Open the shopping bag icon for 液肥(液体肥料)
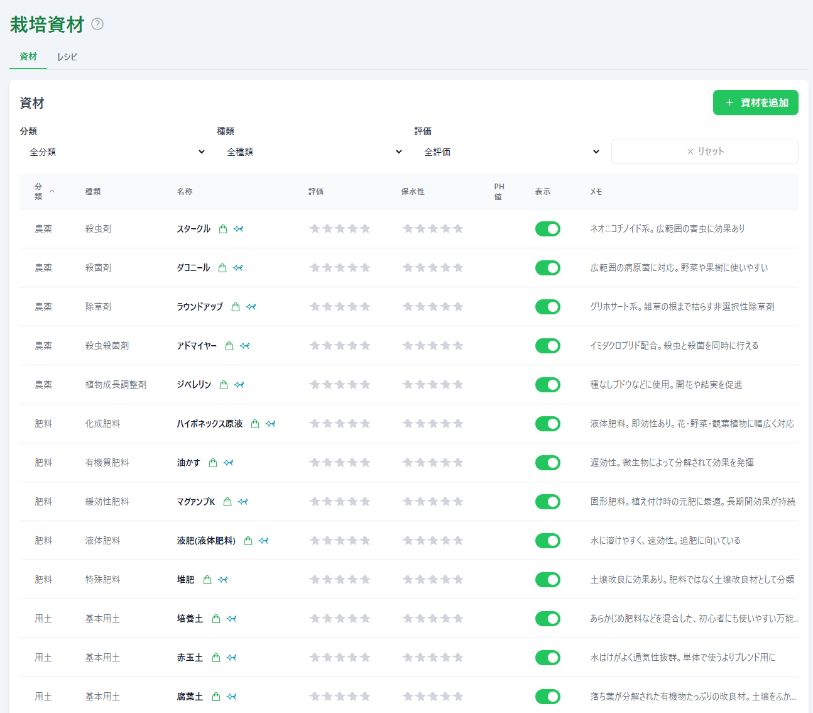 coord(248,541)
